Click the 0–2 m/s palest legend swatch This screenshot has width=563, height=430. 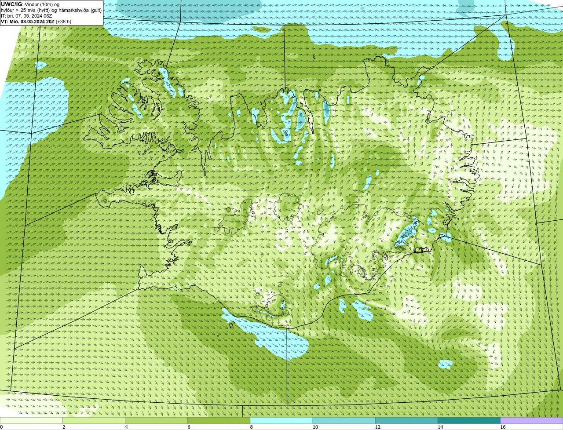point(32,420)
